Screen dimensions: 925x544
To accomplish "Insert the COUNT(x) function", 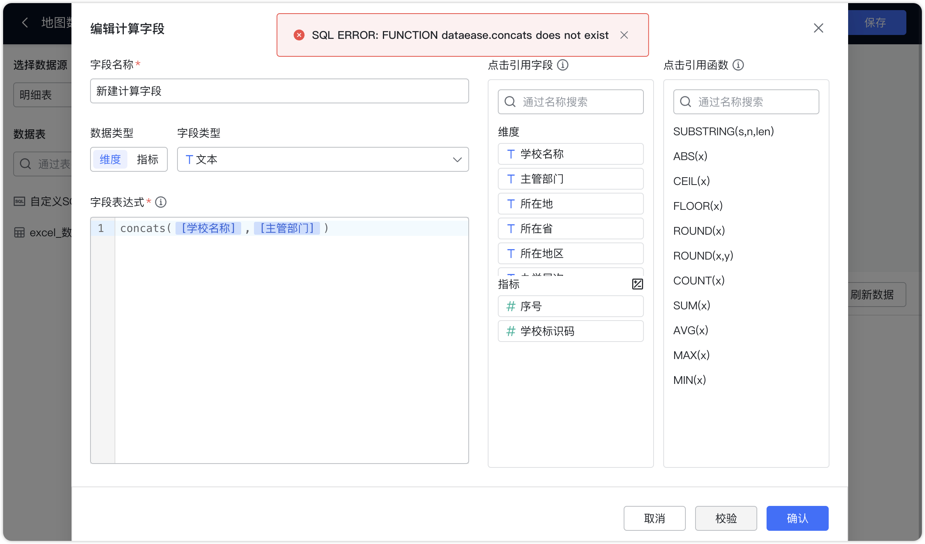I will click(x=699, y=281).
